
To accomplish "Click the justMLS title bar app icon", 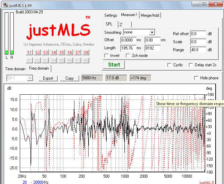I will (x=6, y=5).
